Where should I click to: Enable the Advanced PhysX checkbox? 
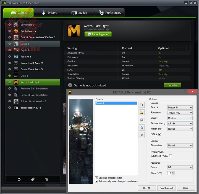coord(171,156)
